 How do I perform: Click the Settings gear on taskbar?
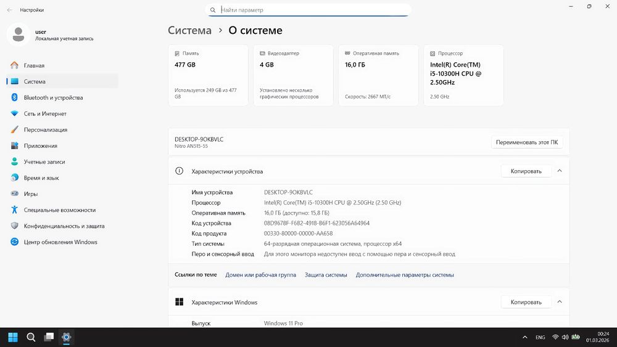click(x=67, y=337)
